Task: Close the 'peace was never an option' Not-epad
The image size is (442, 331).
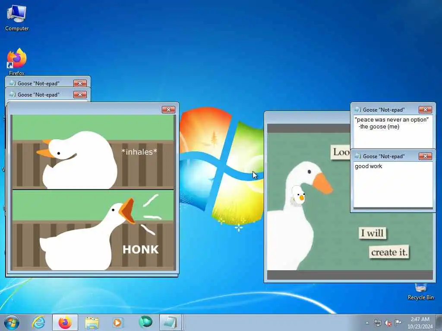Action: [x=425, y=109]
